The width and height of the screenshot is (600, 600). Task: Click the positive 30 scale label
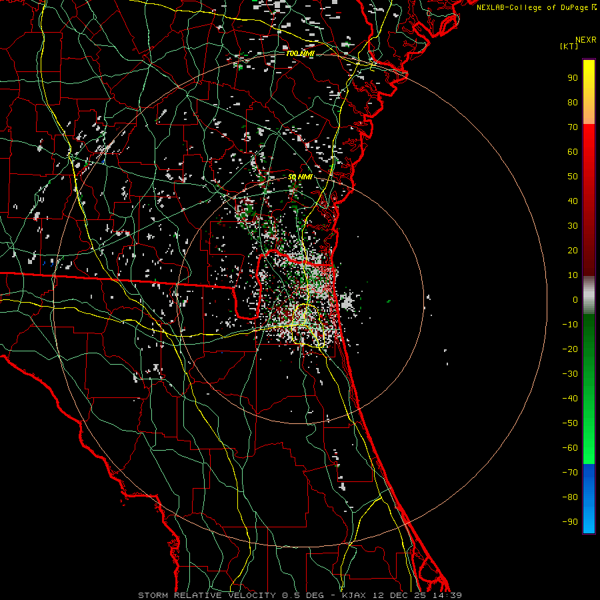pyautogui.click(x=573, y=226)
